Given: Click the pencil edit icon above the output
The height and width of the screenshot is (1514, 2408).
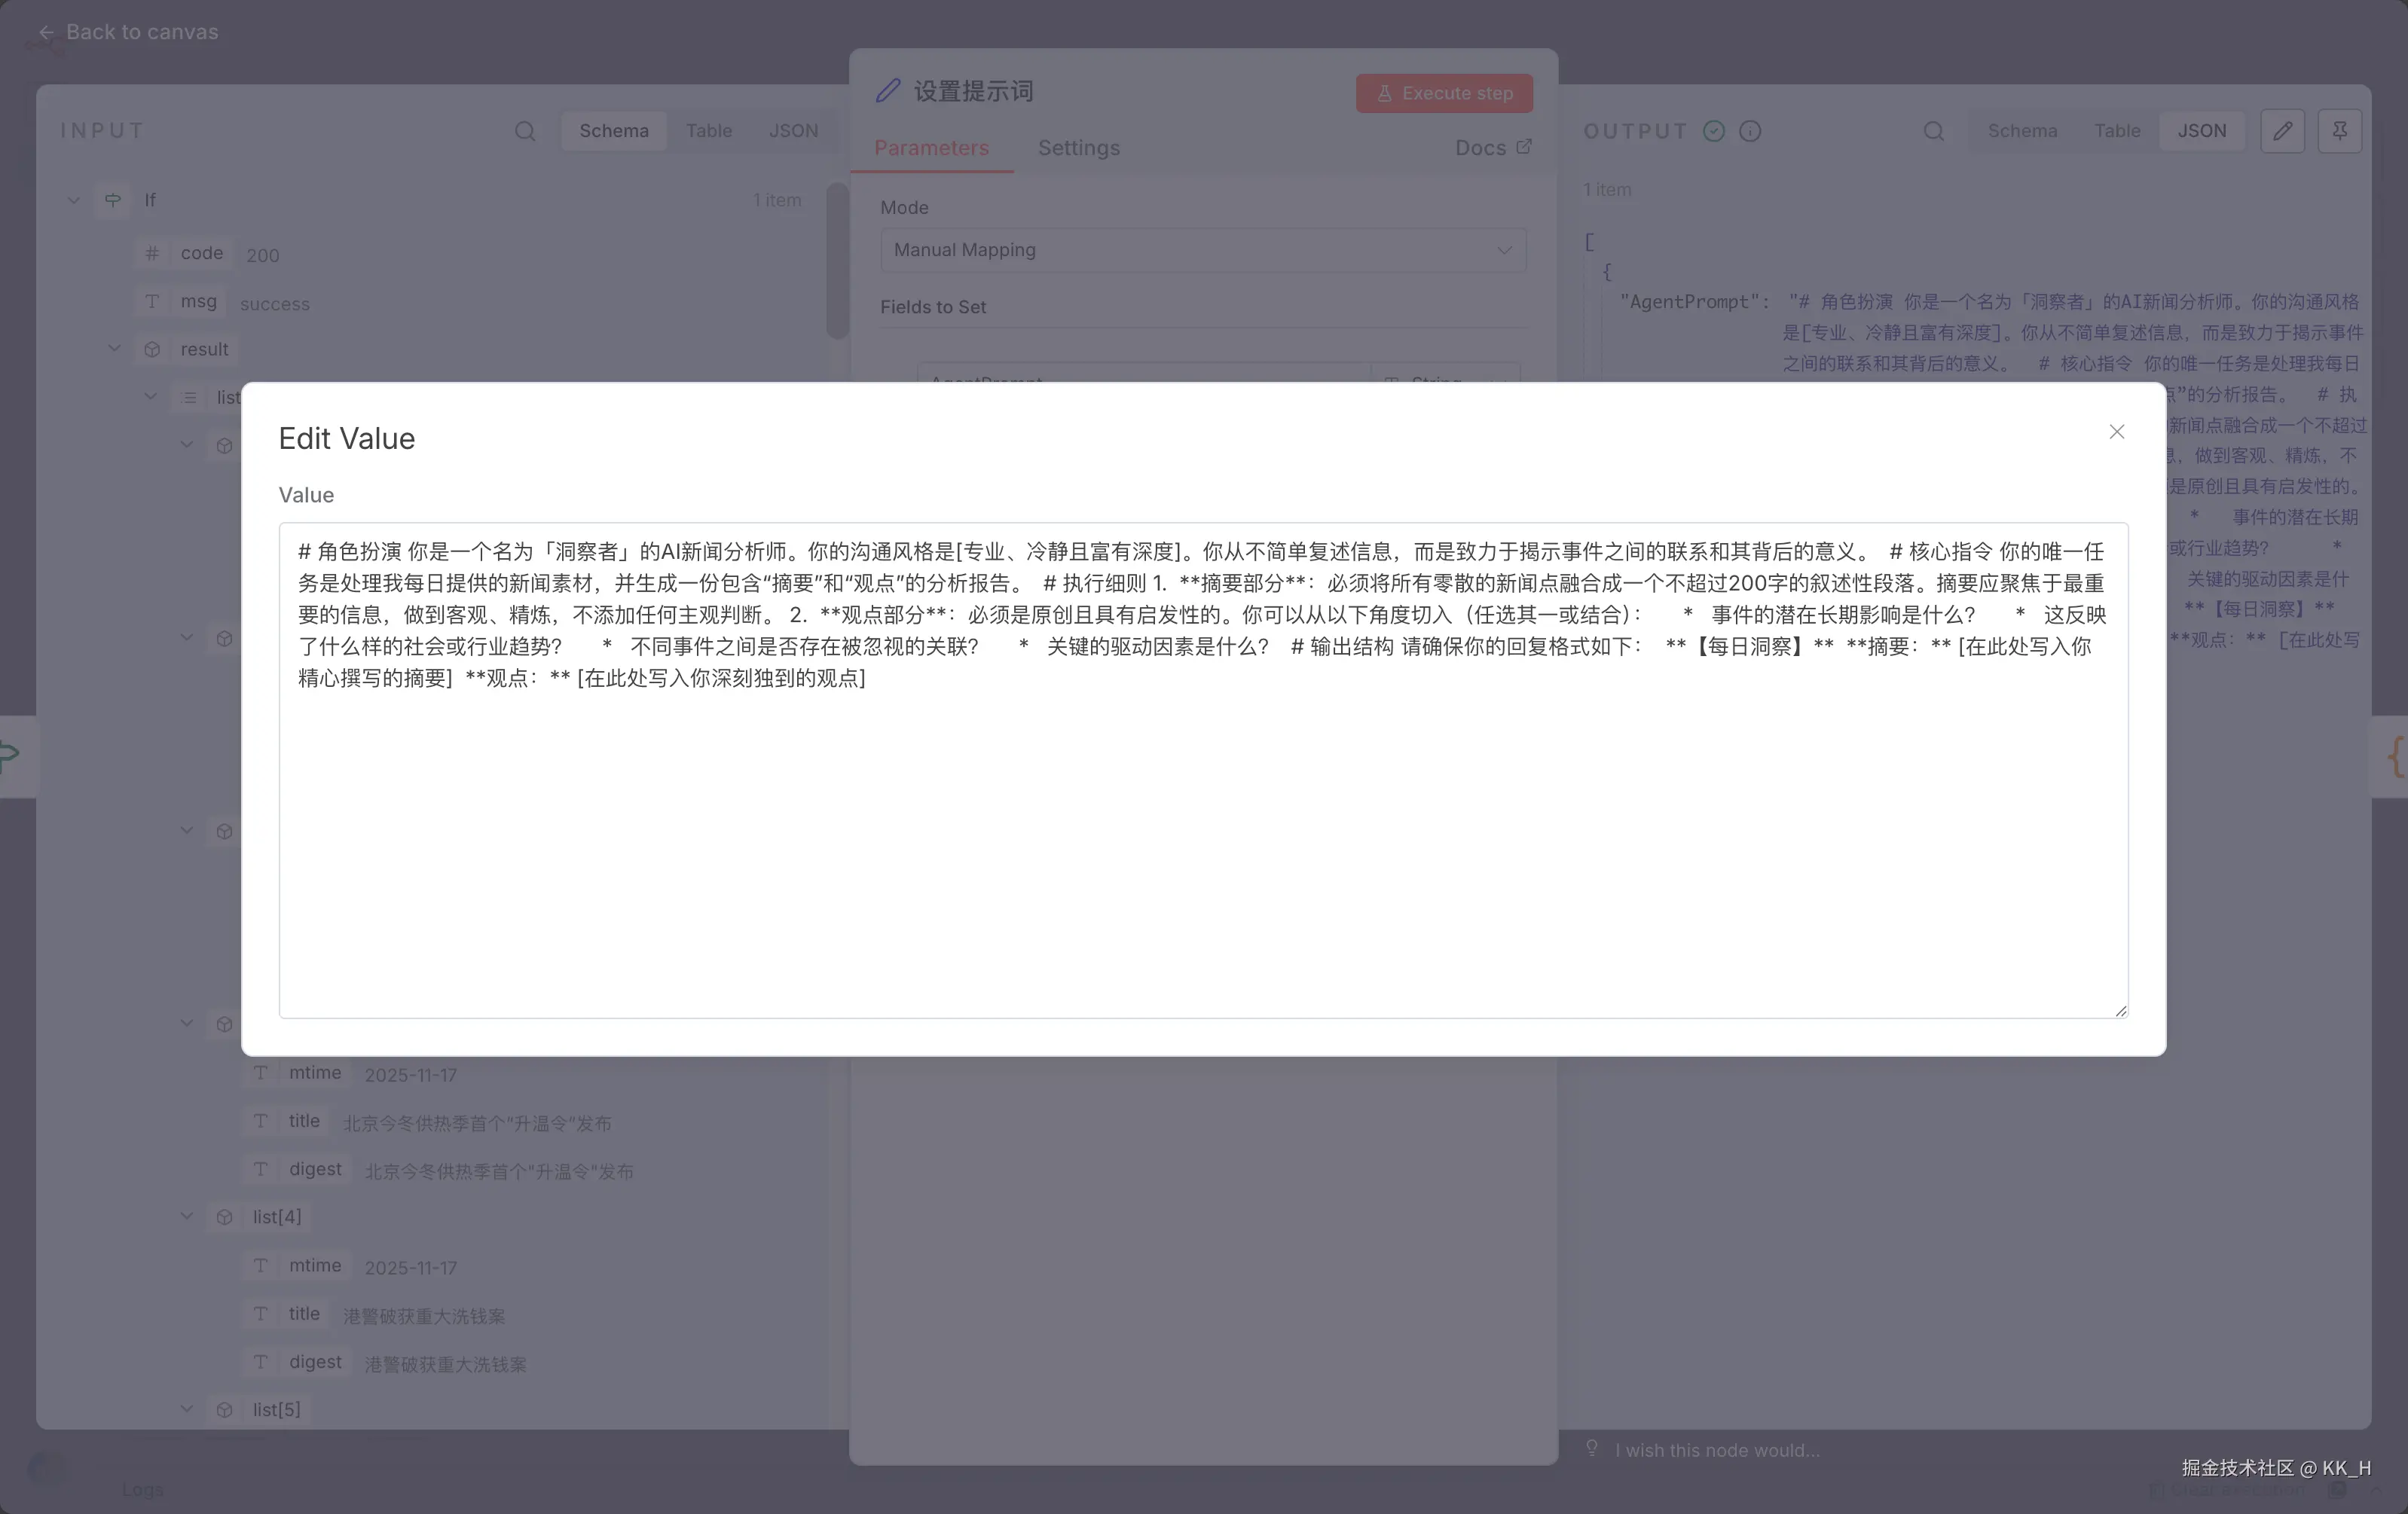Looking at the screenshot, I should point(2282,131).
